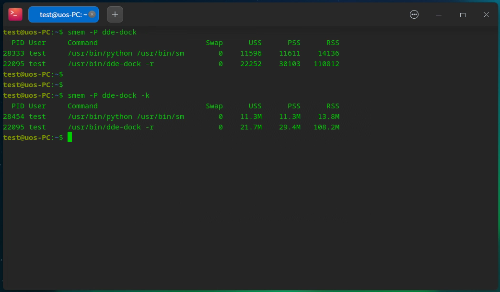Click the Swap header in the second table
Screen dimensions: 500x292
tap(214, 106)
